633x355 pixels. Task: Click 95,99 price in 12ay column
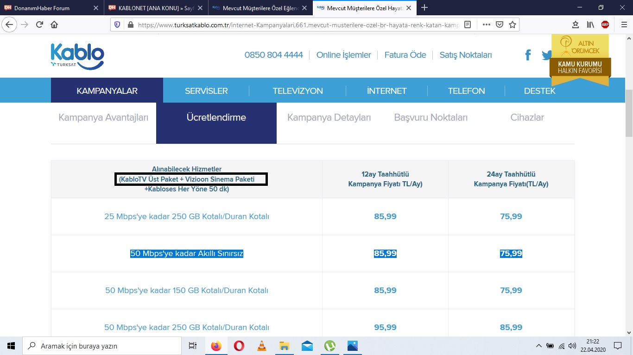click(385, 327)
